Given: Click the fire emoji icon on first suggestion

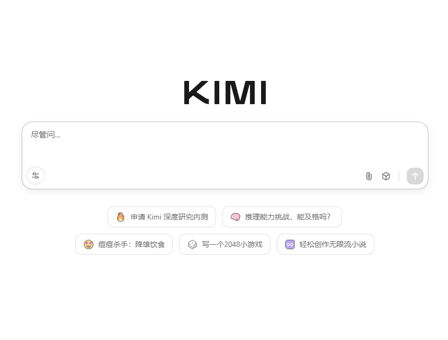Looking at the screenshot, I should 121,217.
